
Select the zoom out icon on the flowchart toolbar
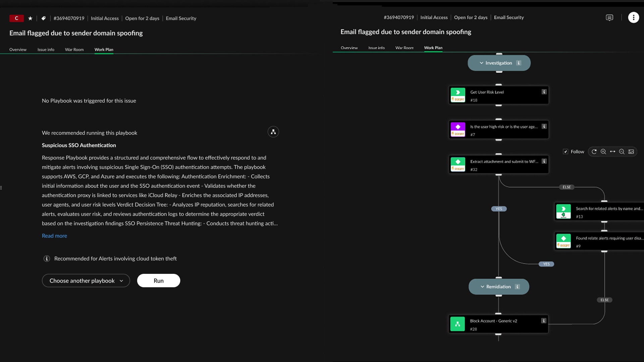click(622, 152)
